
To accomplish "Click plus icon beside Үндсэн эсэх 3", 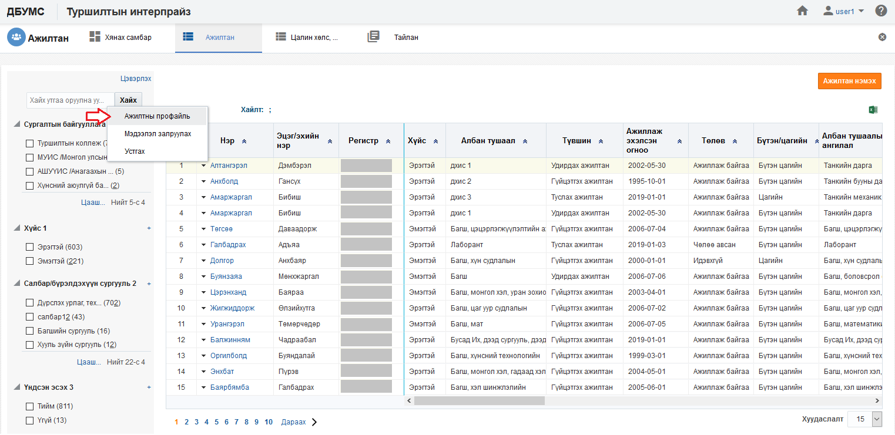I will [x=149, y=387].
